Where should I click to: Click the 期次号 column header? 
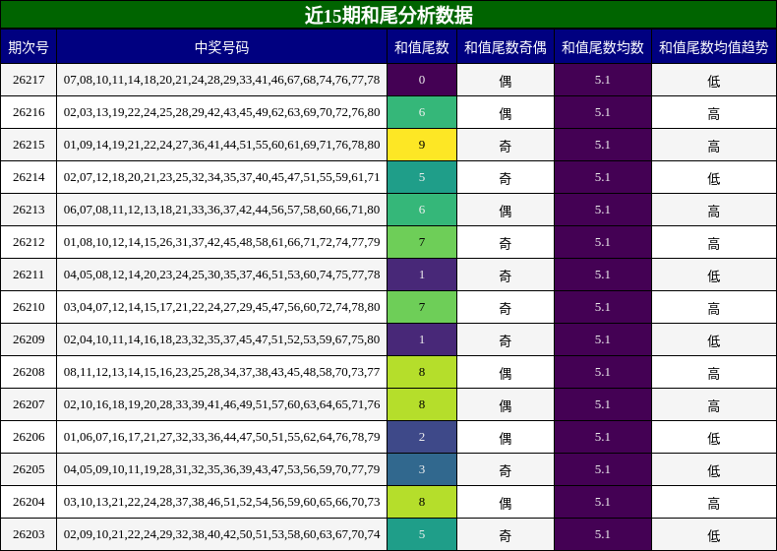(x=29, y=47)
